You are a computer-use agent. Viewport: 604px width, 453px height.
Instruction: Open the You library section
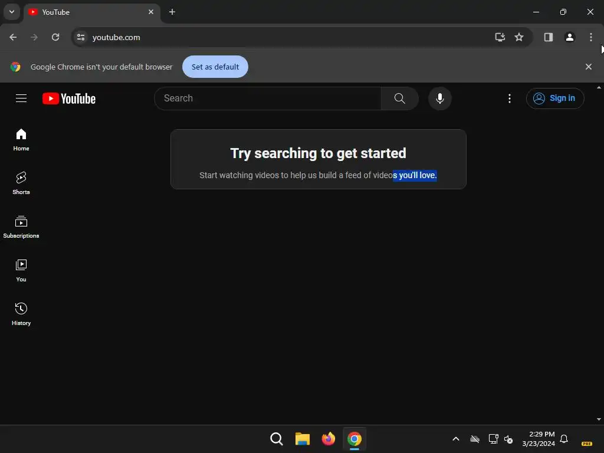tap(21, 270)
